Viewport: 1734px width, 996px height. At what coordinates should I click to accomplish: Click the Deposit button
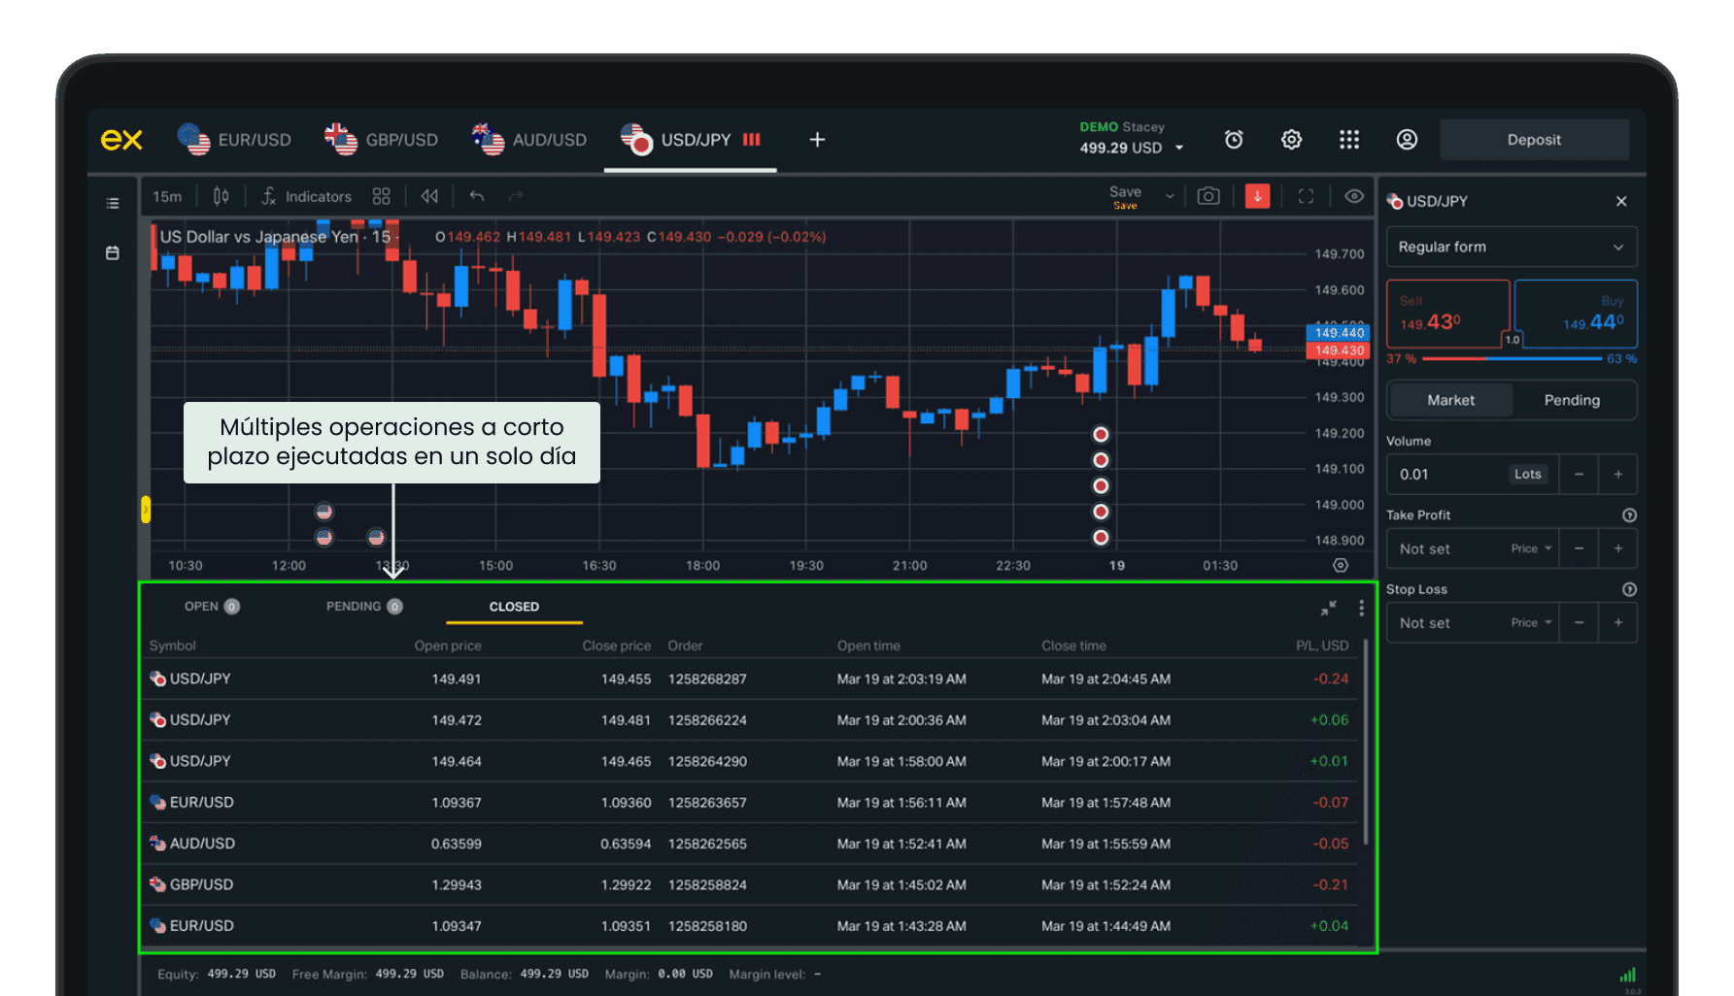[1534, 139]
